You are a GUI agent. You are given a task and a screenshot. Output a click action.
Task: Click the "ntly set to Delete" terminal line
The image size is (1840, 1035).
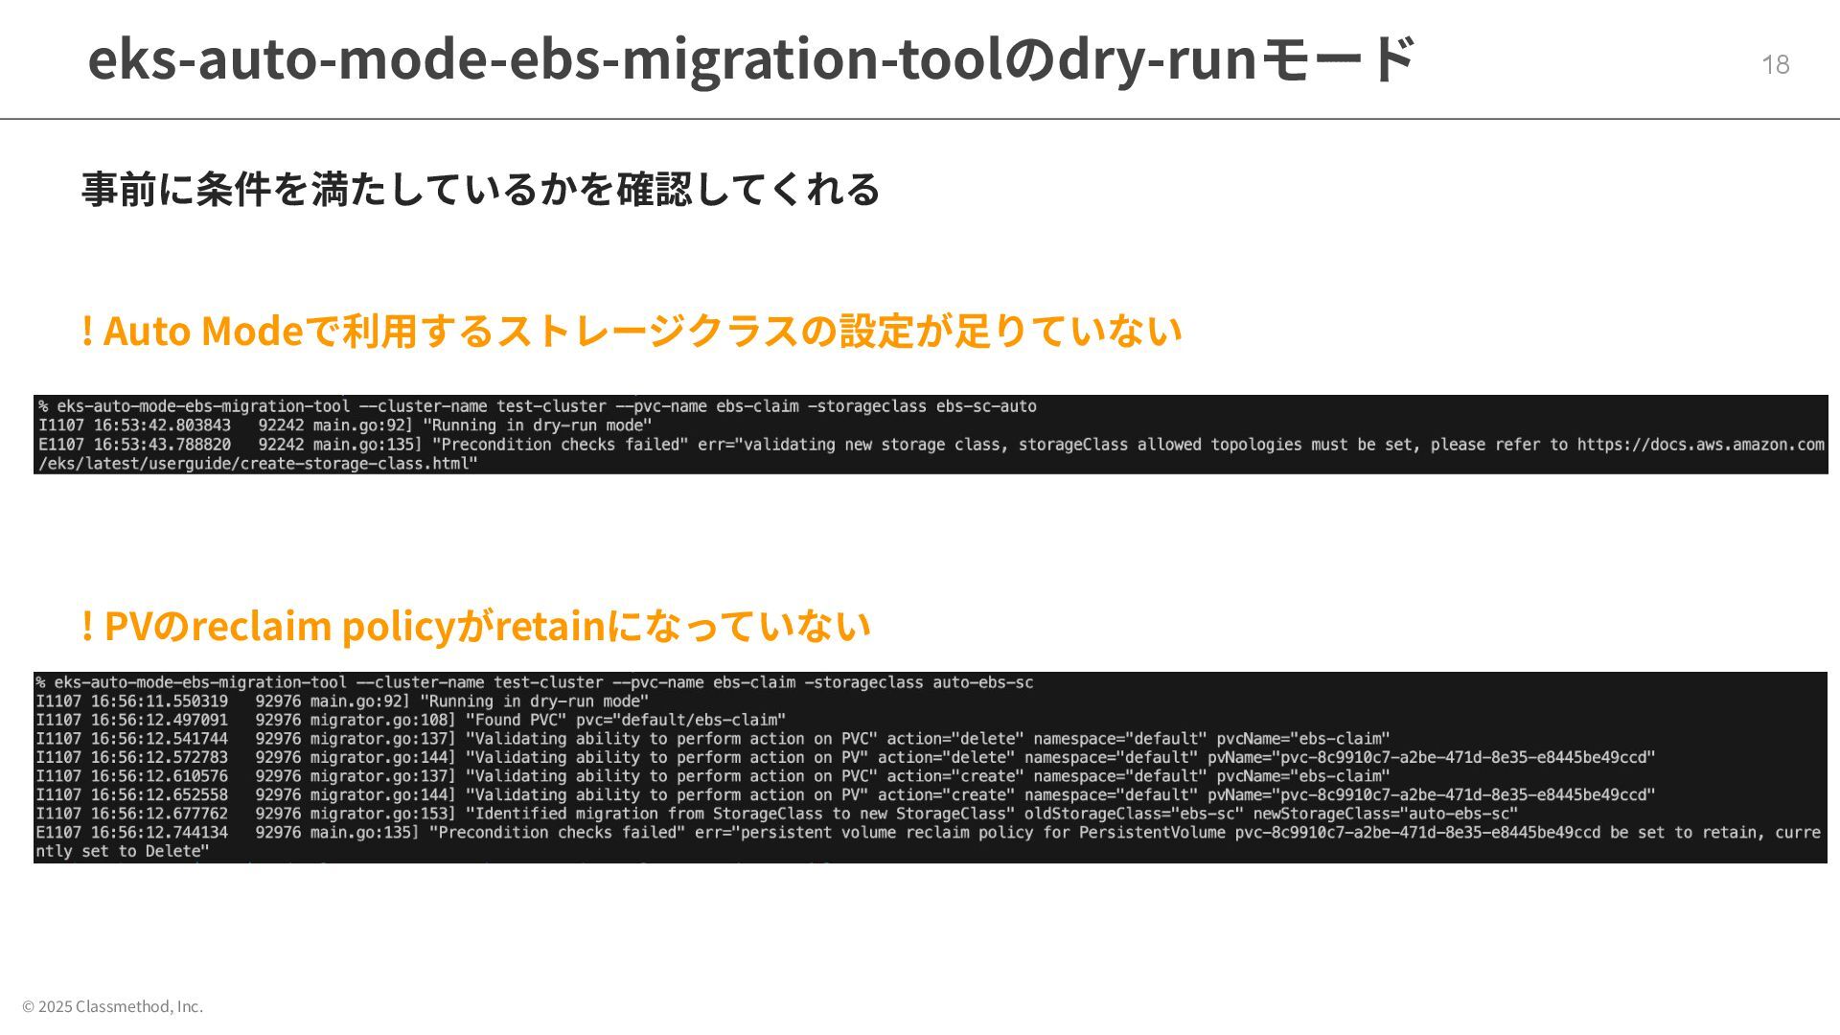[x=123, y=851]
